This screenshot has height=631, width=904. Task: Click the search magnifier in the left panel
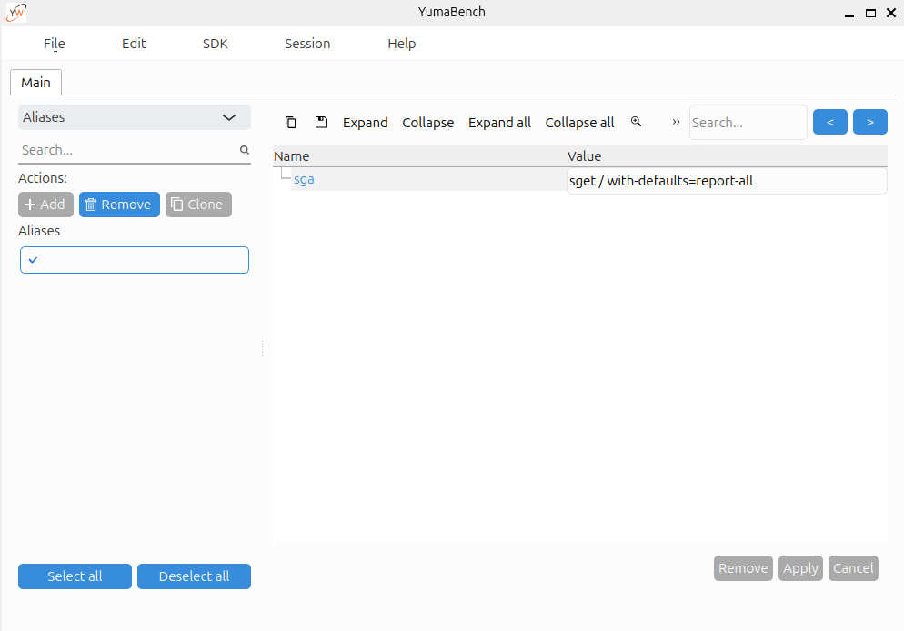pos(245,150)
